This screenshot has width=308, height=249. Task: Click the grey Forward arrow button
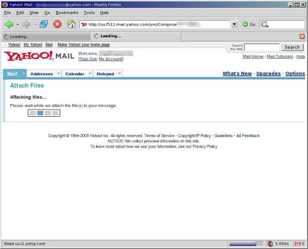pos(26,24)
